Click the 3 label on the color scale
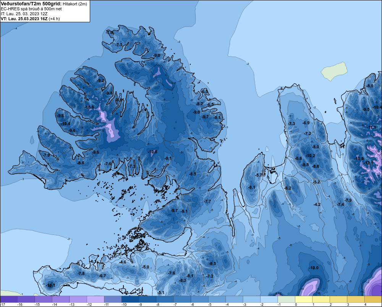The width and height of the screenshot is (382, 307). coord(348,305)
